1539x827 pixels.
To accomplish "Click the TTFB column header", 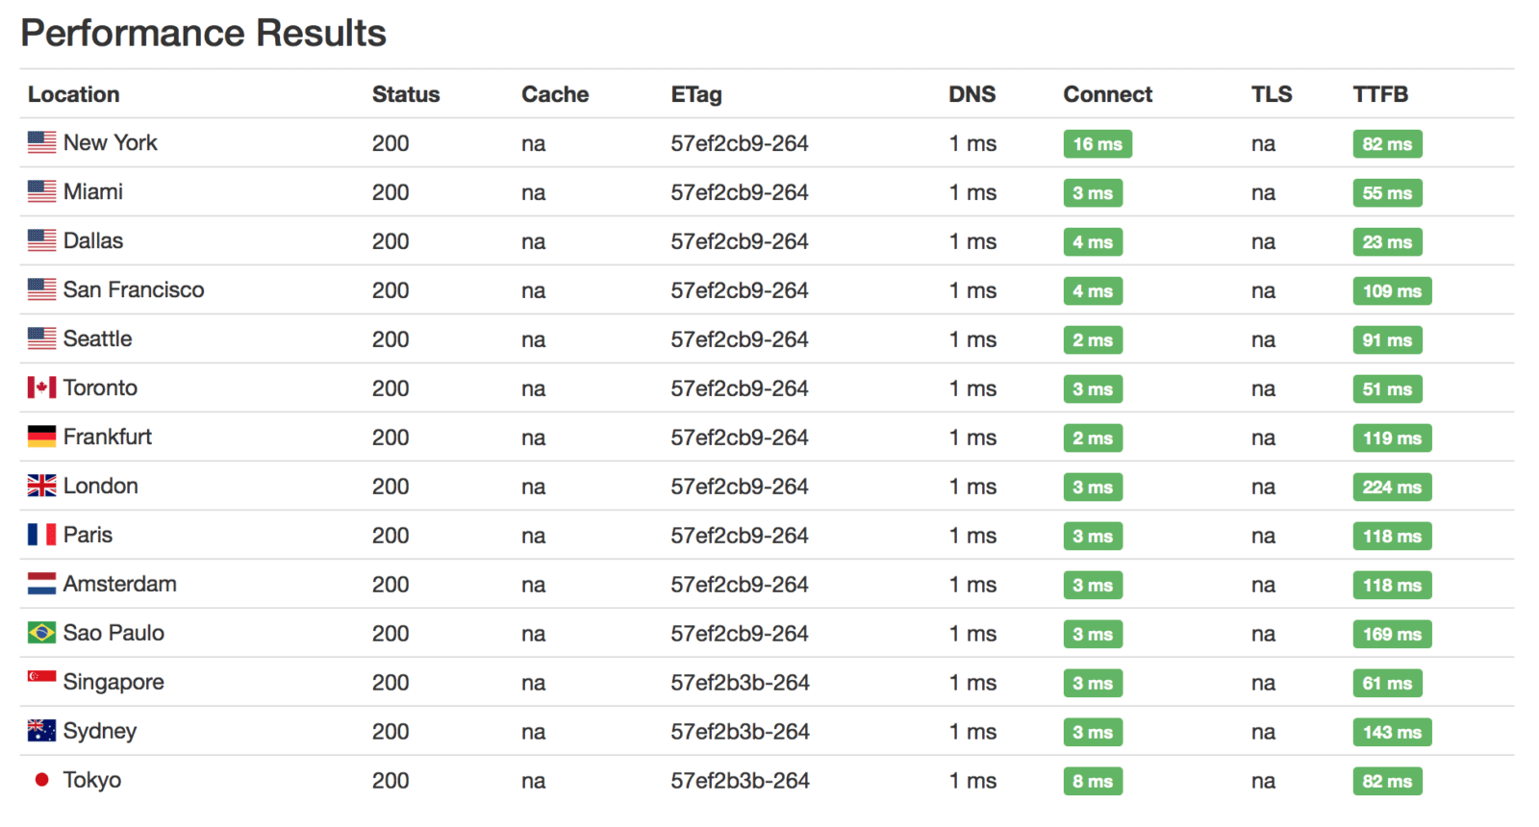I will point(1379,94).
